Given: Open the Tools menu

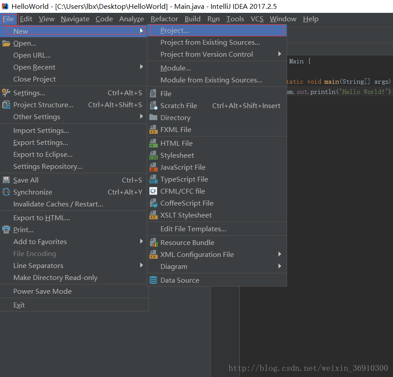Looking at the screenshot, I should (x=235, y=19).
